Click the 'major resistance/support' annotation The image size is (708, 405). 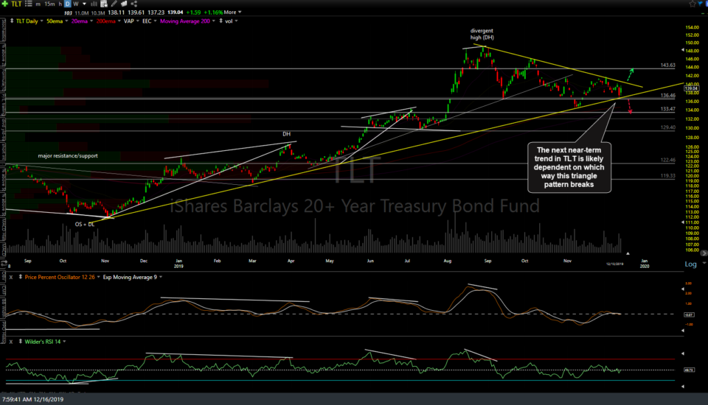point(68,155)
